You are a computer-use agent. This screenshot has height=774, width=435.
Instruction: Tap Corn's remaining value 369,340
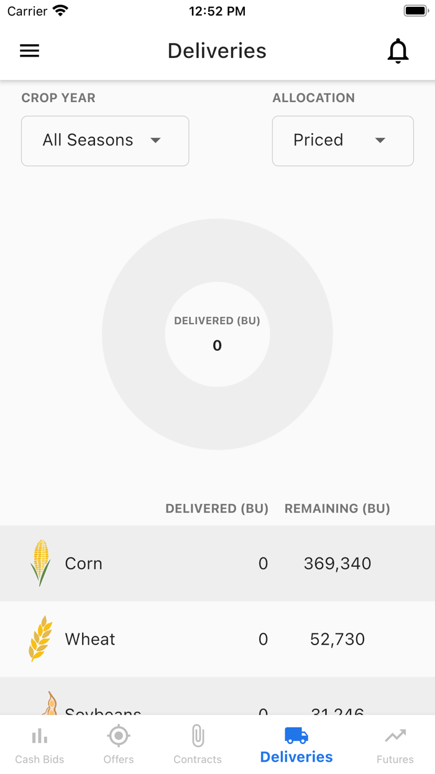click(x=337, y=564)
